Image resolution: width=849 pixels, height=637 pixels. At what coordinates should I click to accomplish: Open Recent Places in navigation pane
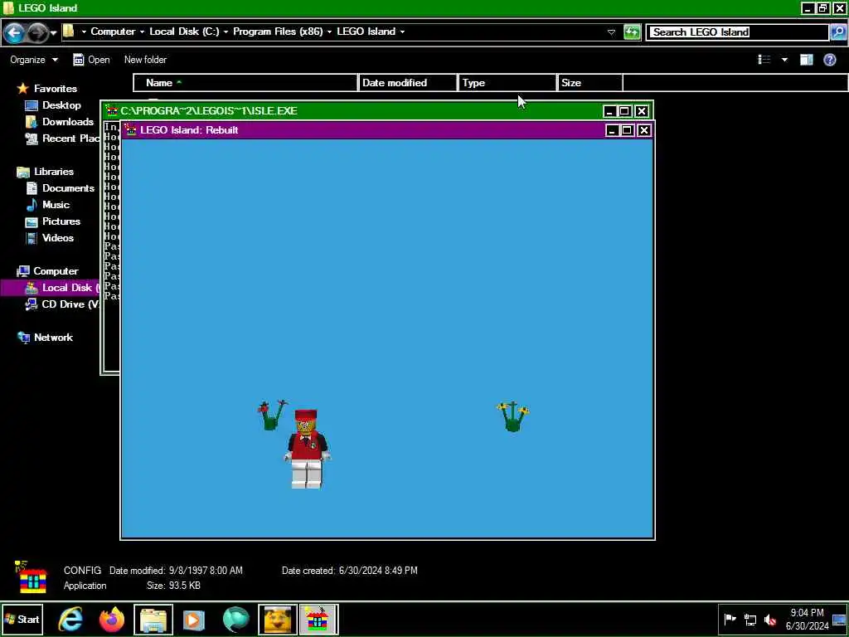click(x=62, y=139)
